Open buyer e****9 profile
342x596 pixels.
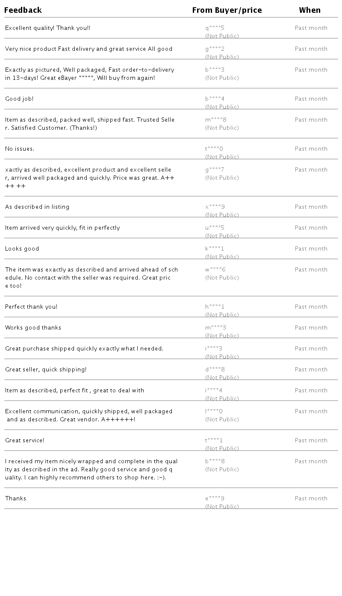click(215, 499)
